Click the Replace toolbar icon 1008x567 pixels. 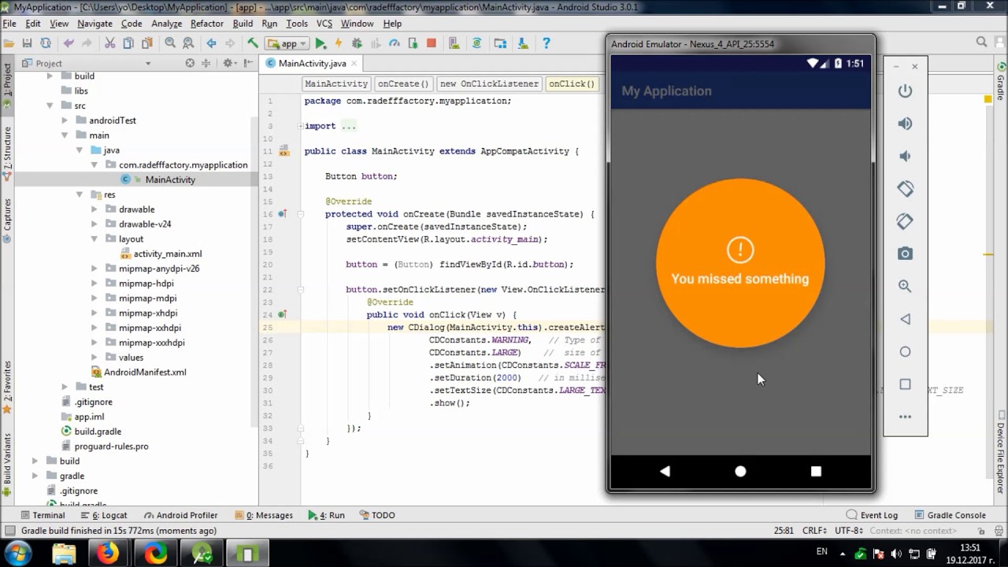pyautogui.click(x=189, y=43)
